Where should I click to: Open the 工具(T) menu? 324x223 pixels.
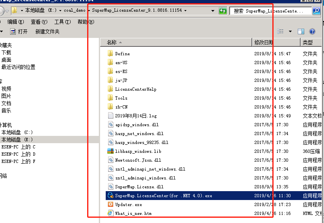tap(63, 22)
